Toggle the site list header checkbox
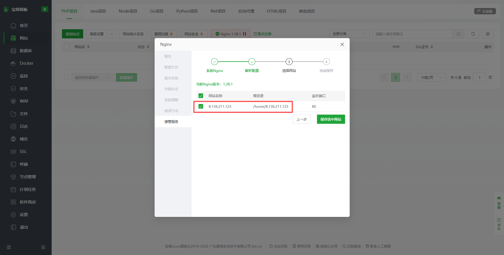The width and height of the screenshot is (504, 255). (x=67, y=47)
